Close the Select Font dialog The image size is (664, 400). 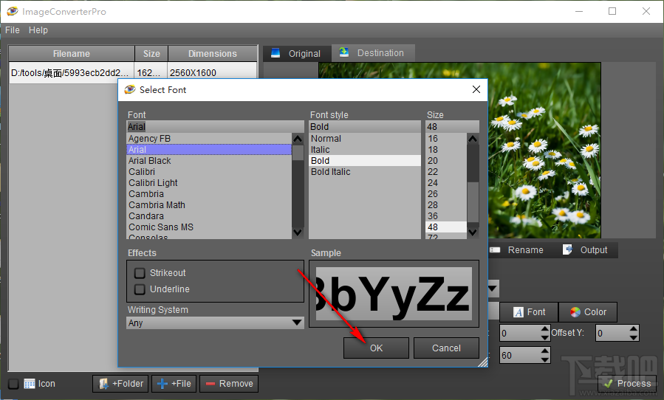[476, 89]
